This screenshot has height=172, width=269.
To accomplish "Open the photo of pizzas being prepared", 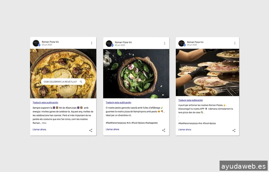I will click(207, 72).
